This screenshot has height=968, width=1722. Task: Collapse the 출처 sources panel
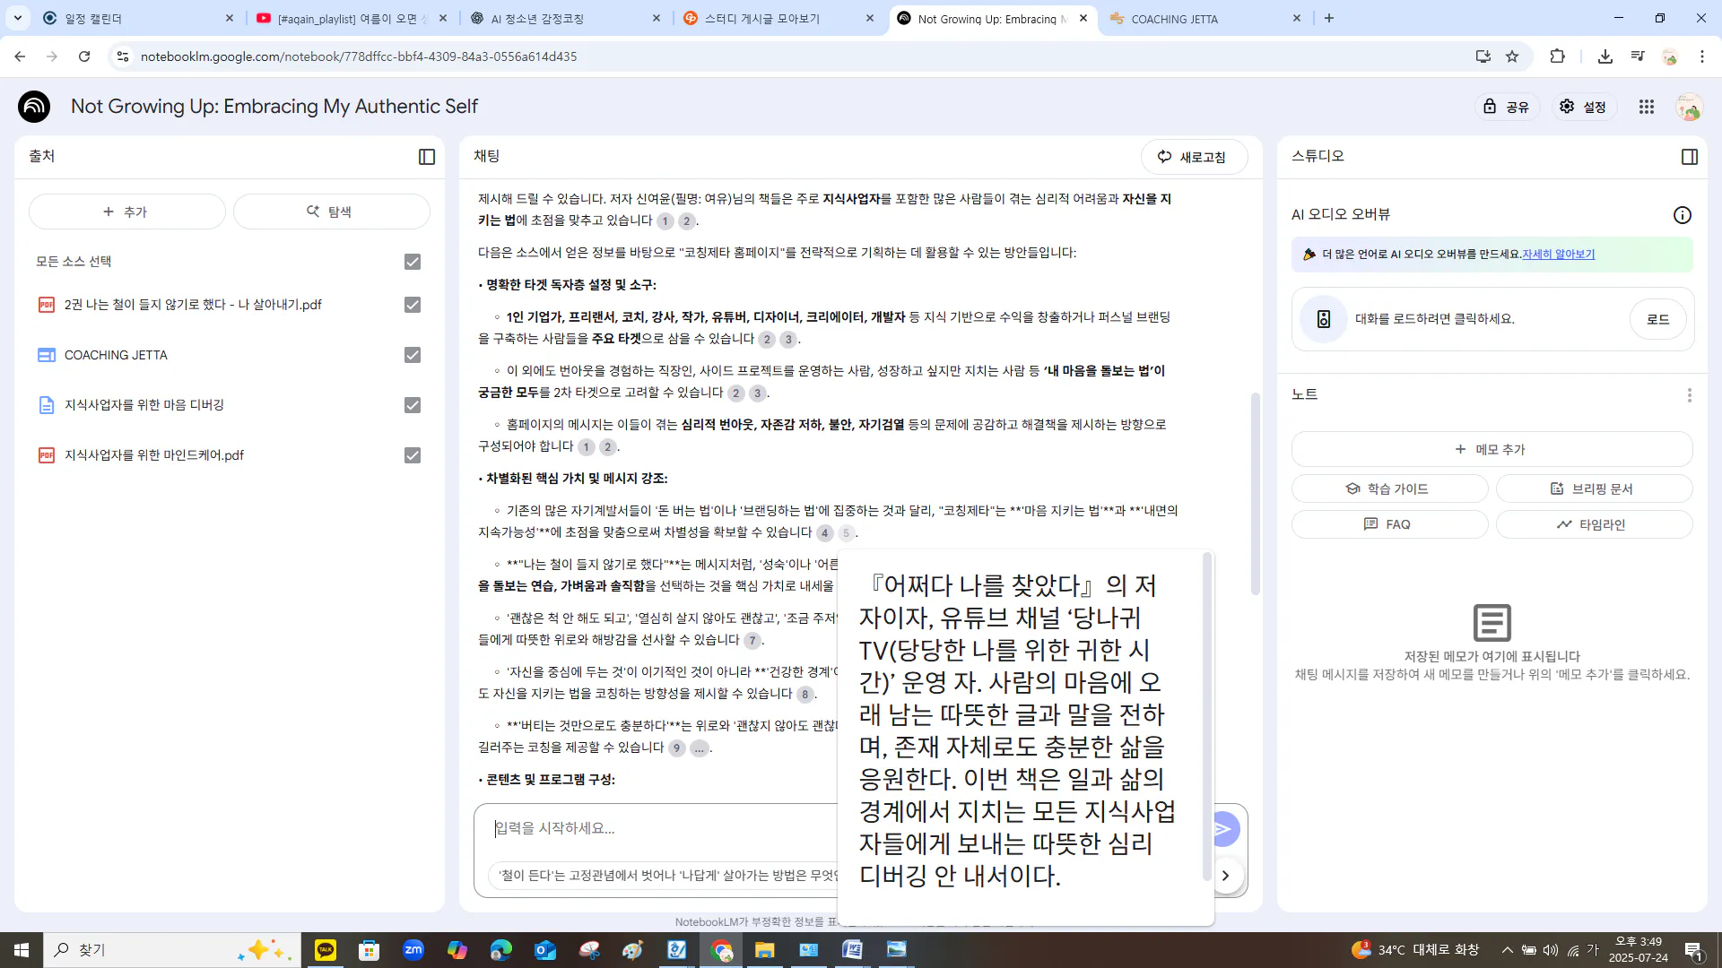pos(426,156)
